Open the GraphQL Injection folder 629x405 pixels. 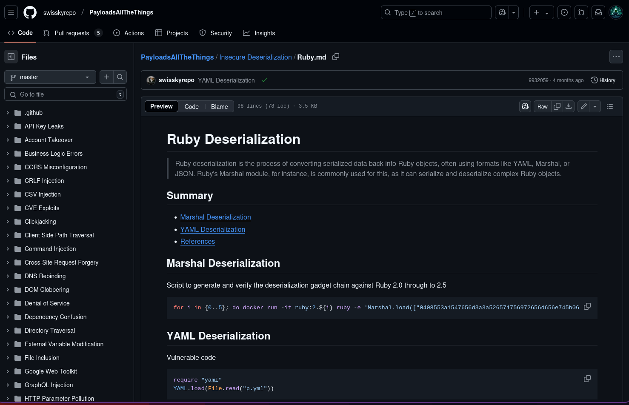(x=49, y=385)
